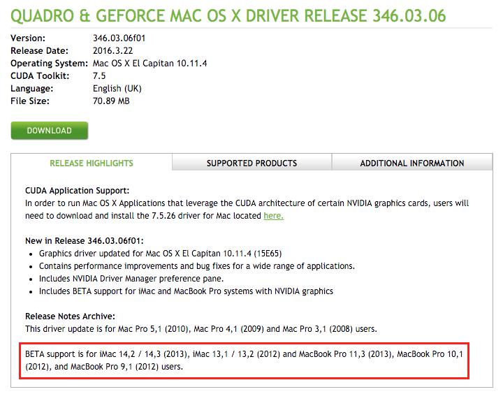Follow the "here." CUDA driver link
This screenshot has width=503, height=394.
(273, 216)
